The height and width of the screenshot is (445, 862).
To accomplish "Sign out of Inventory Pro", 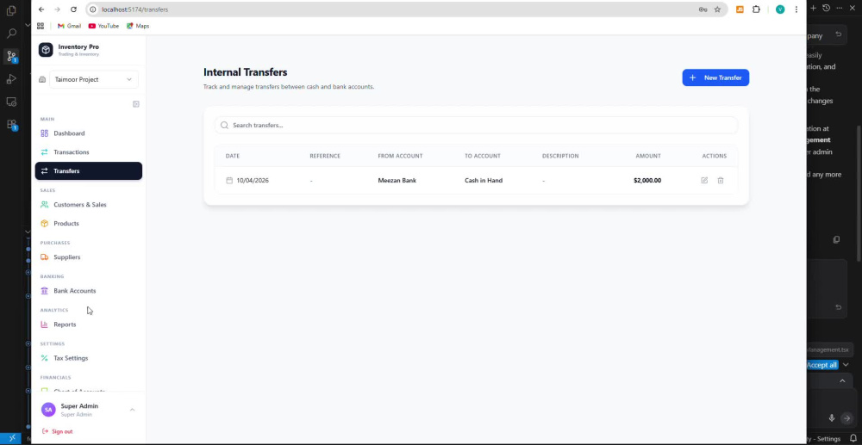I will click(x=57, y=431).
